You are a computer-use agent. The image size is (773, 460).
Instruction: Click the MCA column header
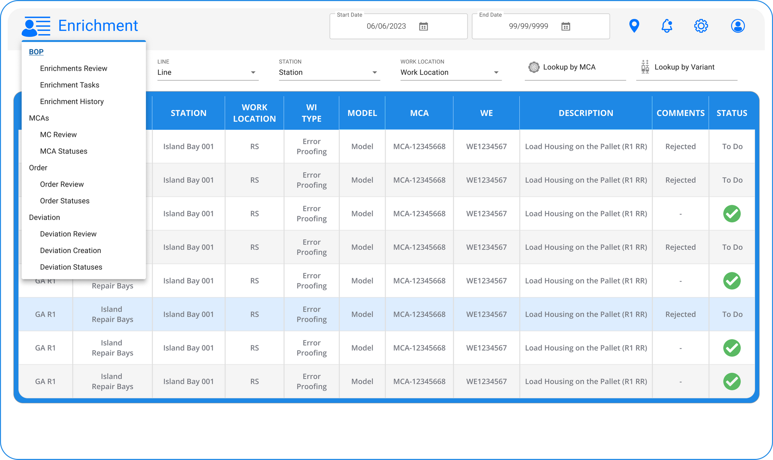[420, 113]
